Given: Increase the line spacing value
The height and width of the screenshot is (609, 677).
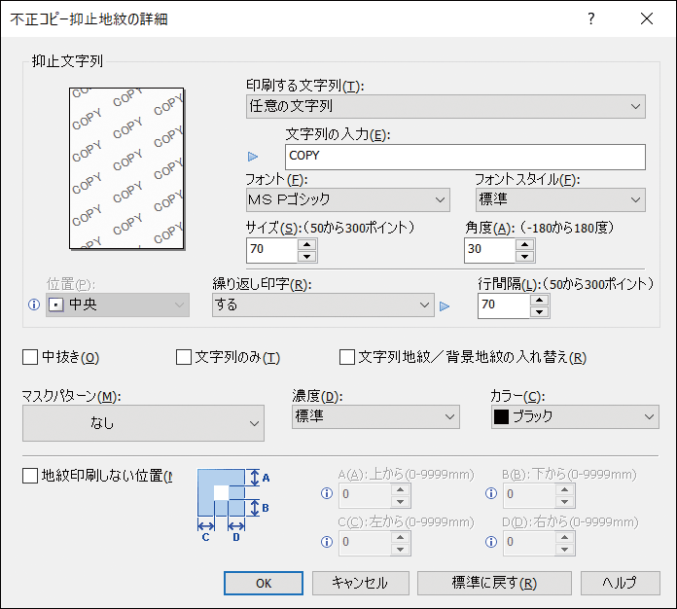Looking at the screenshot, I should coord(539,300).
